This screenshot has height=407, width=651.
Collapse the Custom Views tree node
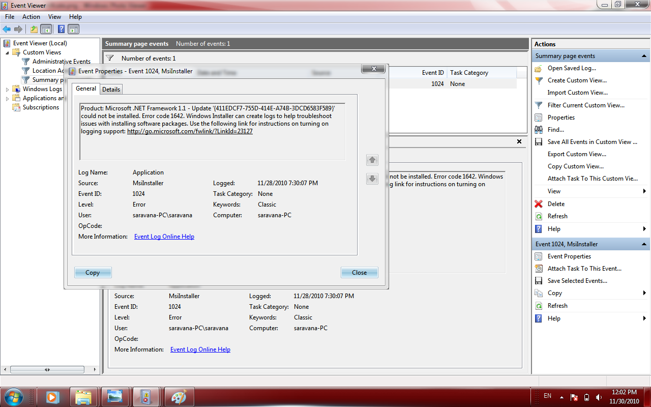[7, 52]
